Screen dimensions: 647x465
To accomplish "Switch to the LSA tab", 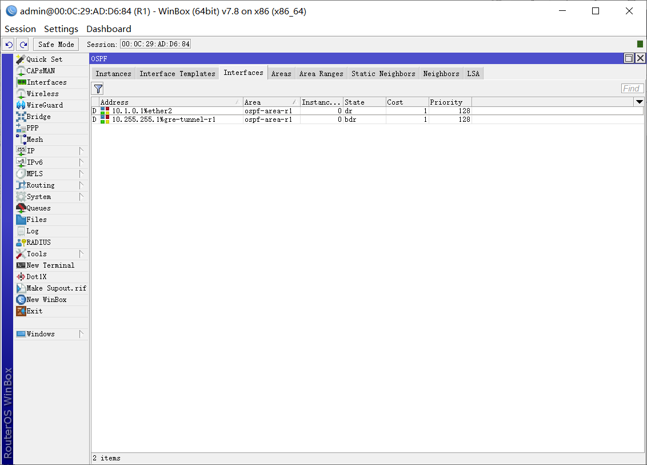I will (x=473, y=74).
